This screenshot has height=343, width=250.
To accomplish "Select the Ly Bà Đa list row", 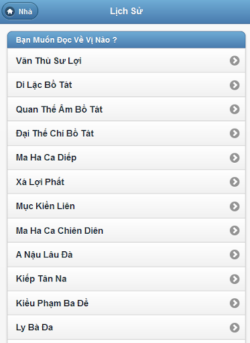I will pos(126,328).
